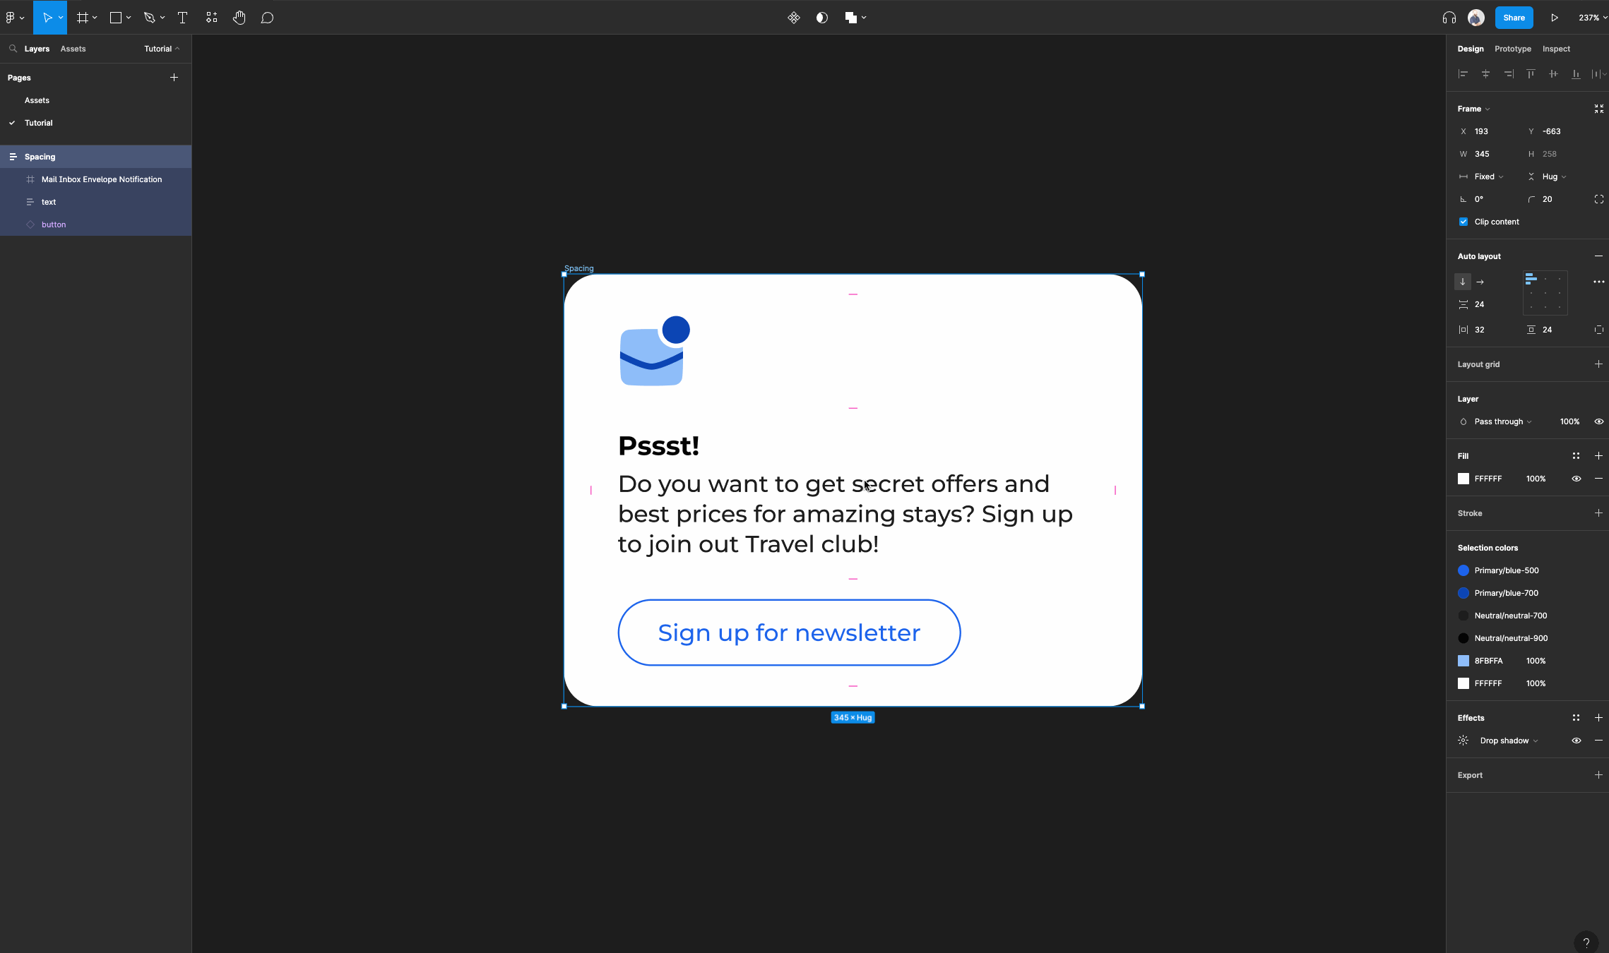The height and width of the screenshot is (953, 1609).
Task: Set auto layout direction to vertical
Action: 1463,282
